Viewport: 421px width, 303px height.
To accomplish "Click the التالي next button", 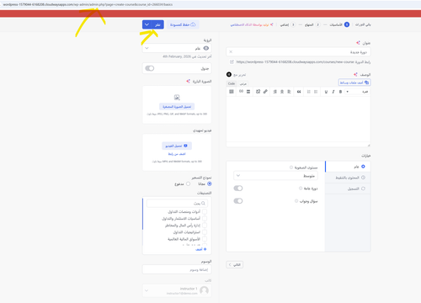I will [235, 264].
